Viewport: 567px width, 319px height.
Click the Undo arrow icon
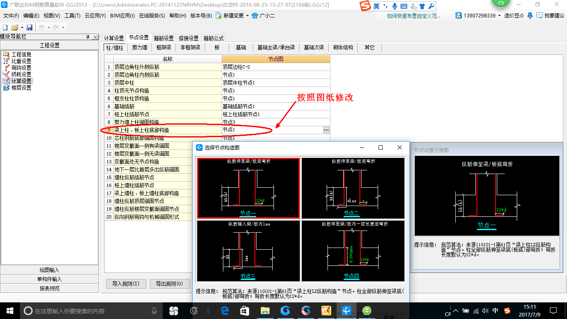[42, 27]
